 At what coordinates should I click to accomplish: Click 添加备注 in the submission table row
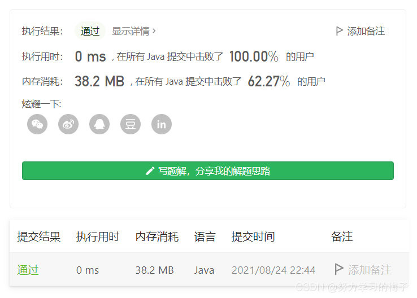[x=363, y=270]
